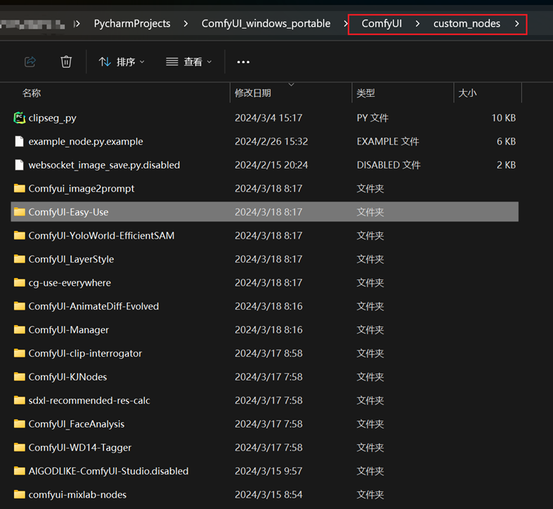553x509 pixels.
Task: Sort by 名称 column header
Action: (x=32, y=93)
